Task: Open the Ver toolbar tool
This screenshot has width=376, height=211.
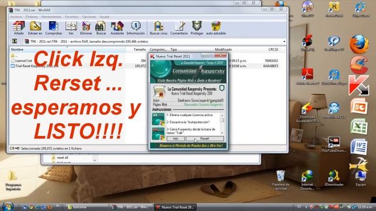Action: 71,28
